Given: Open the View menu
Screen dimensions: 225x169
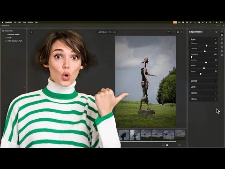Looking at the screenshot, I should 24,23.
